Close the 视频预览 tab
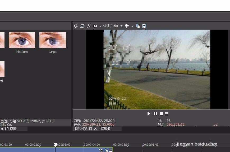This screenshot has height=152, width=230. (x=95, y=129)
